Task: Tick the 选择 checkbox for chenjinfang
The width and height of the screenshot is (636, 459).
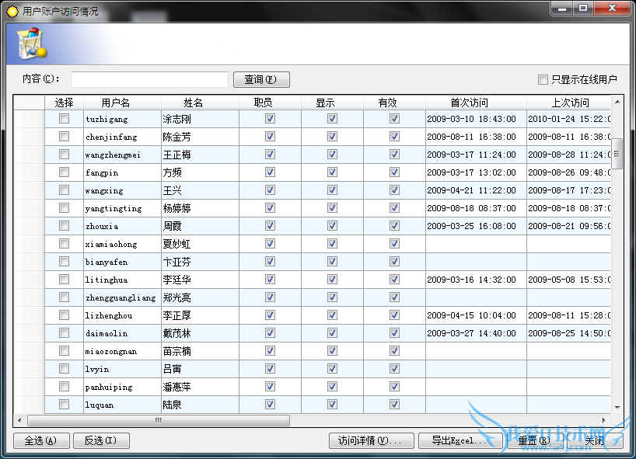Action: (64, 137)
